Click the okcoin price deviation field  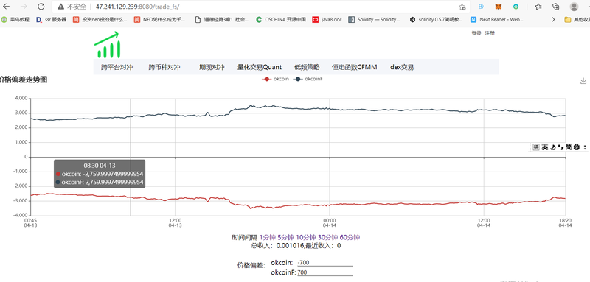click(325, 263)
